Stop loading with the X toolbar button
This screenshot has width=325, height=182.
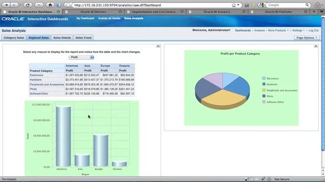(39, 5)
